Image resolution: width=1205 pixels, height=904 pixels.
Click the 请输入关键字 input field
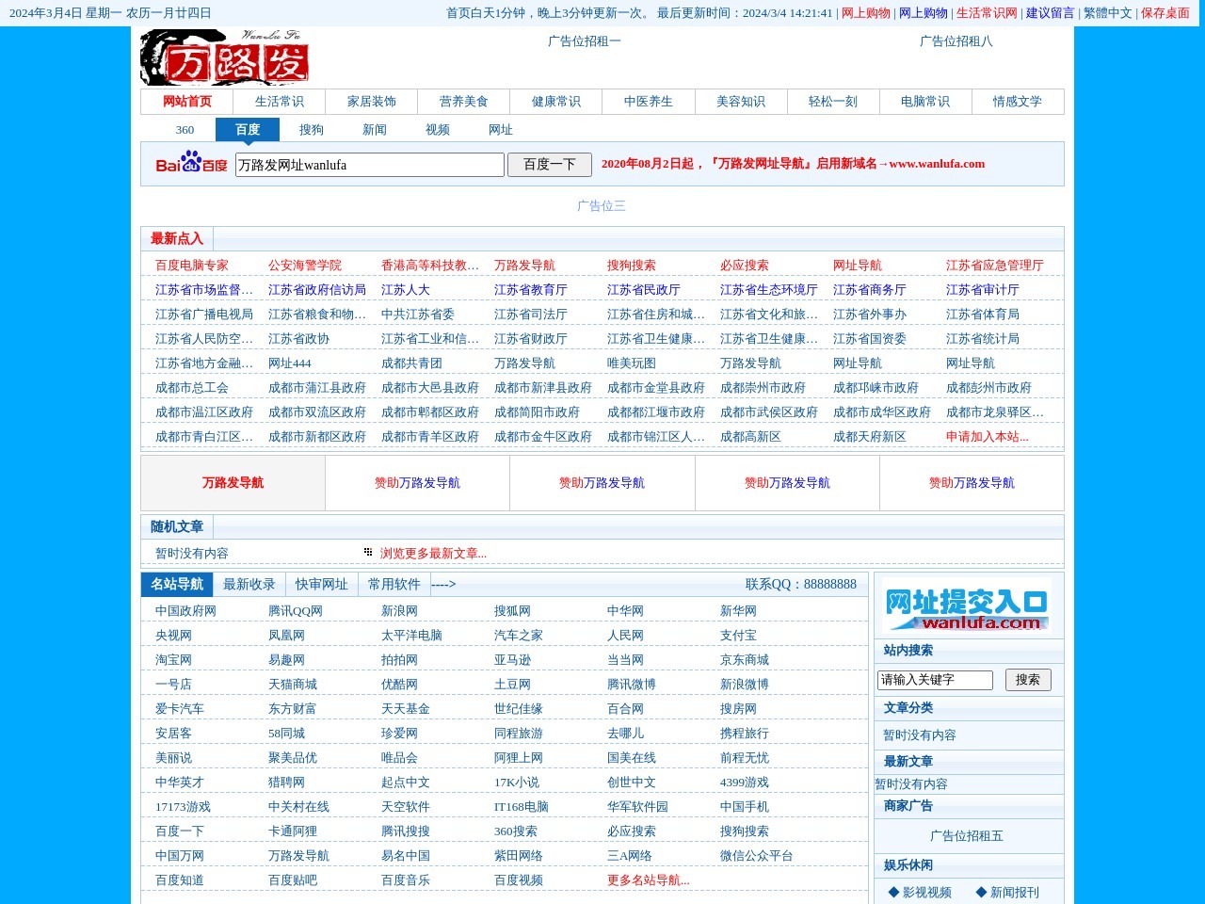pyautogui.click(x=935, y=679)
